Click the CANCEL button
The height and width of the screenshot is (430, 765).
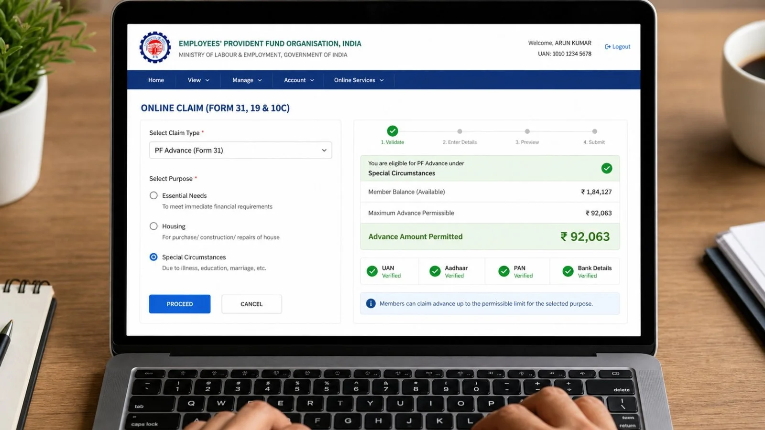[x=251, y=304]
